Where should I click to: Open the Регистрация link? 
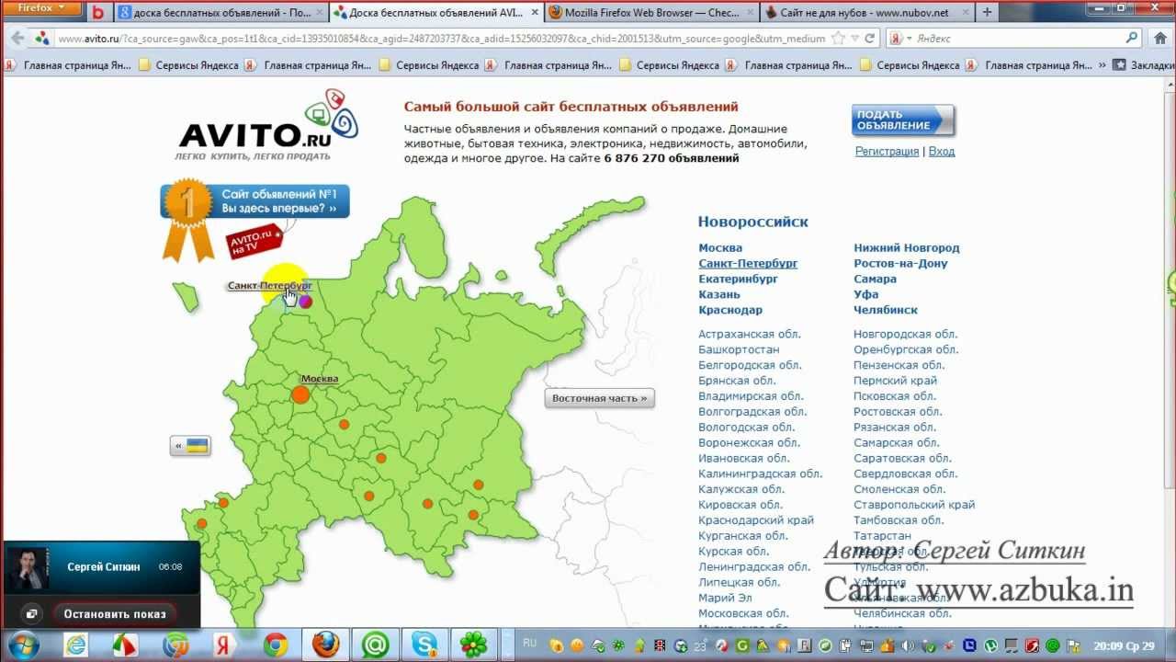[887, 152]
